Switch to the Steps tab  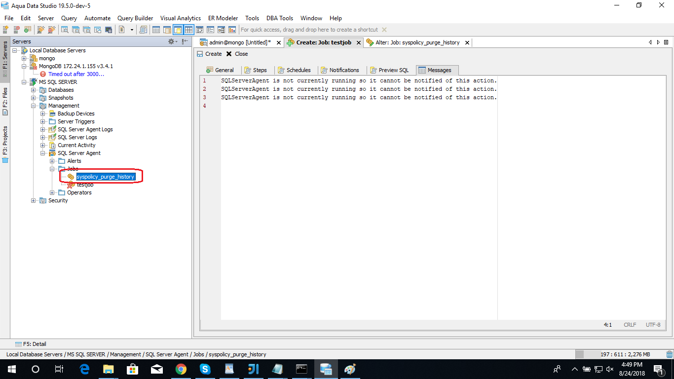[256, 70]
